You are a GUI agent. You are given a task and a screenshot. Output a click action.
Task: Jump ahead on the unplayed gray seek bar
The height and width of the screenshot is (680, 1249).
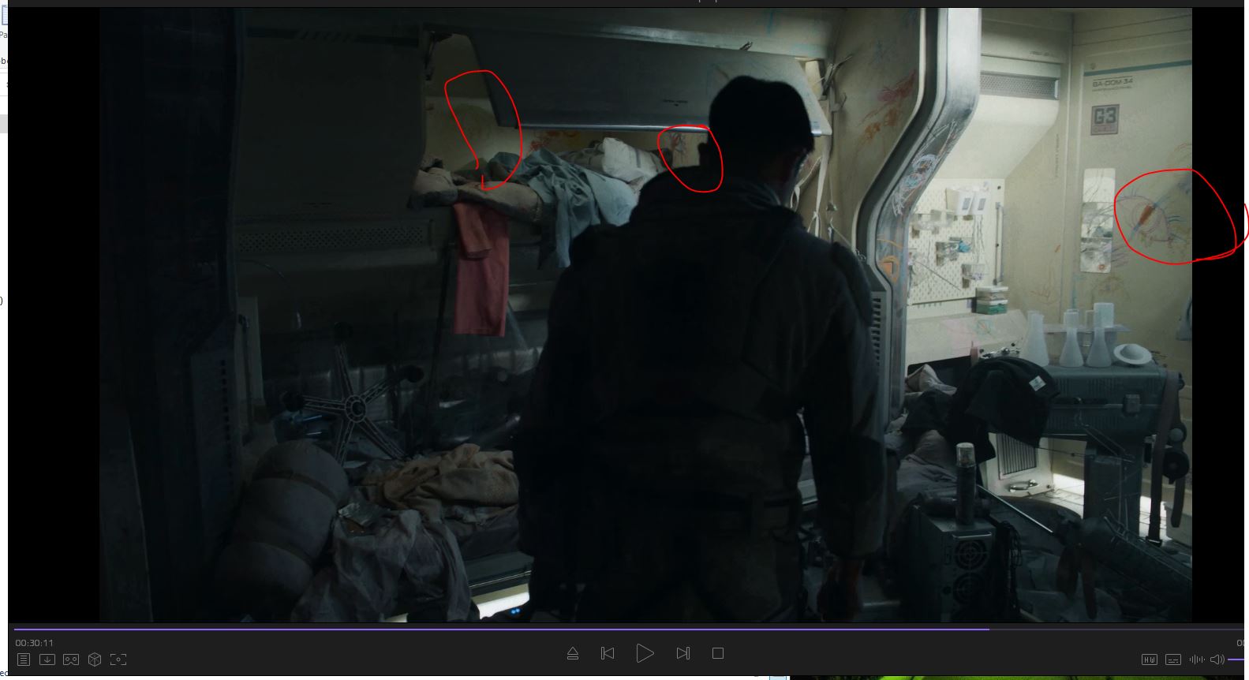[x=1105, y=630]
